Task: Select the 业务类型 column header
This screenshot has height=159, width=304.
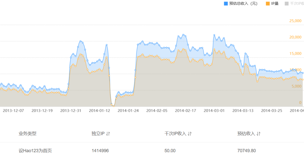Action: point(27,134)
